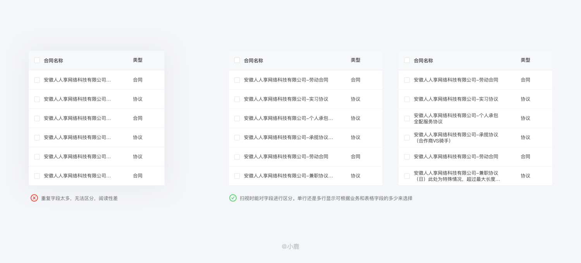Click 协议 type beside 兼职协议（日）in right table

[525, 176]
